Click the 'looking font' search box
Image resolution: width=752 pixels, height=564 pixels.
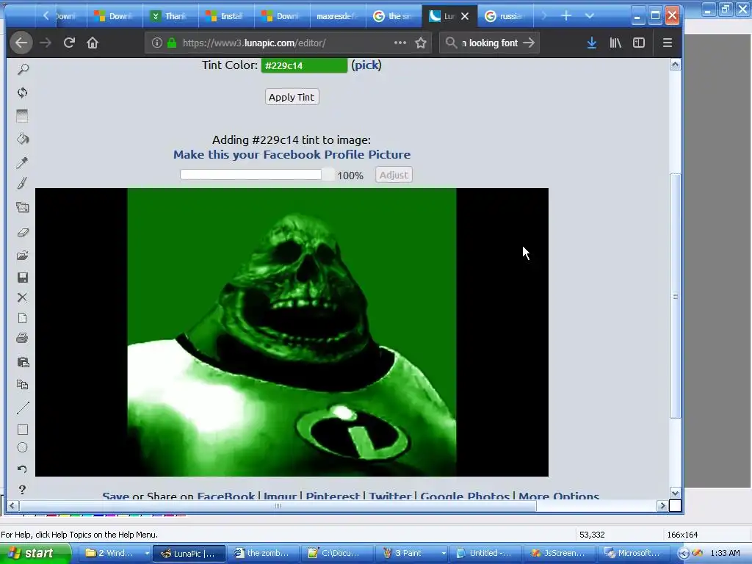point(488,43)
